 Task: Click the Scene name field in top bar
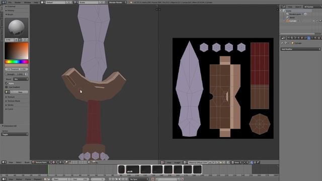click(89, 2)
